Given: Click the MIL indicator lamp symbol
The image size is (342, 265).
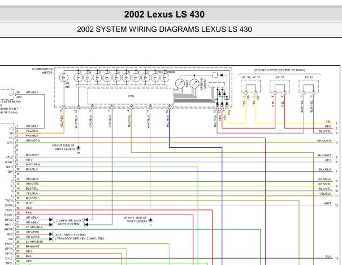Looking at the screenshot, I should pos(64,78).
